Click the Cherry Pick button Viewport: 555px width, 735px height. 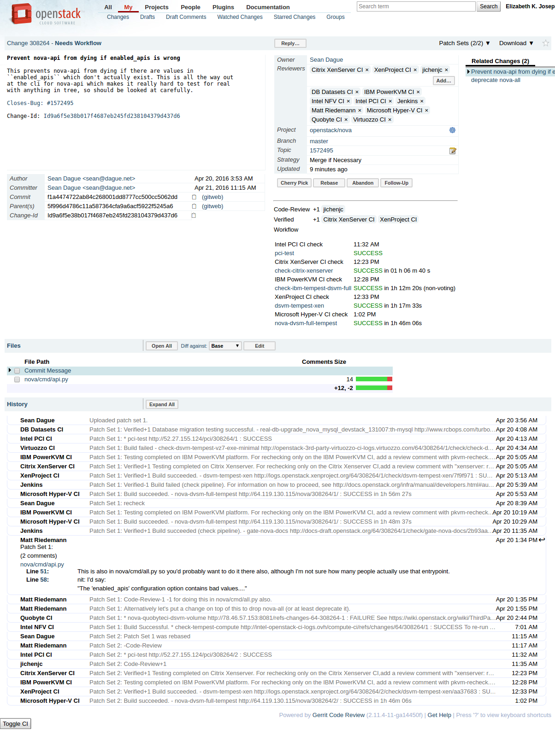[x=295, y=183]
